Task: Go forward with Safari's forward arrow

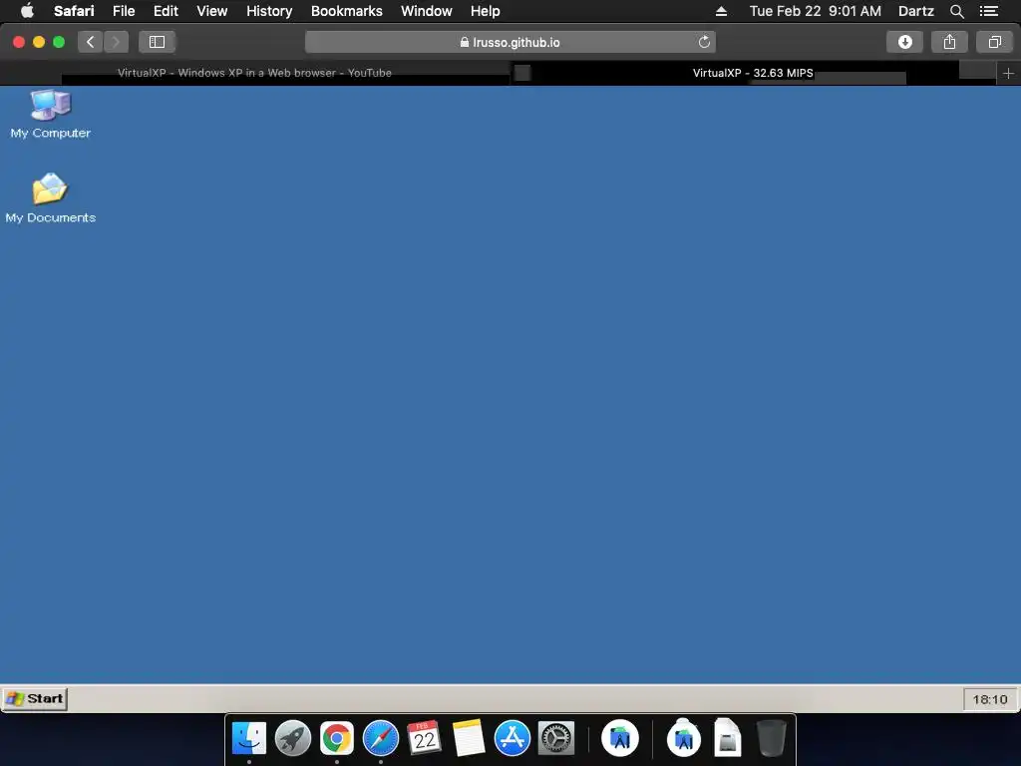Action: tap(116, 42)
